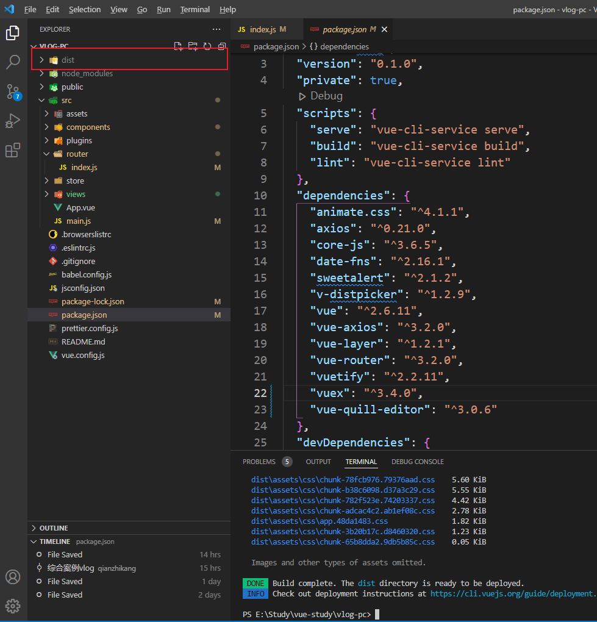Open the Selection menu
Screen dimensions: 597x622
point(85,10)
